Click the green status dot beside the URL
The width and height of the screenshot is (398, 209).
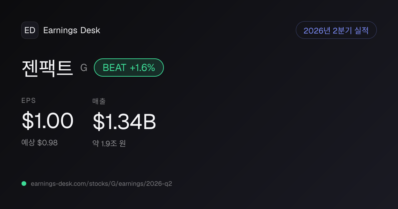(x=24, y=183)
